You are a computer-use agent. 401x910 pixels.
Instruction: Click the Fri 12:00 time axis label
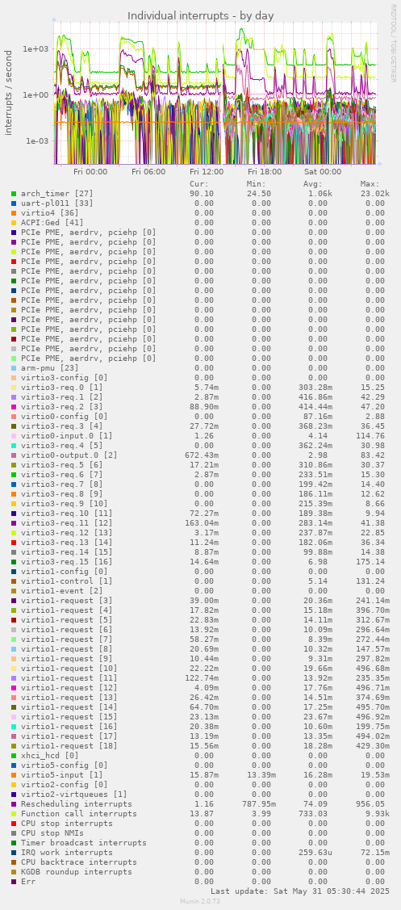point(207,172)
